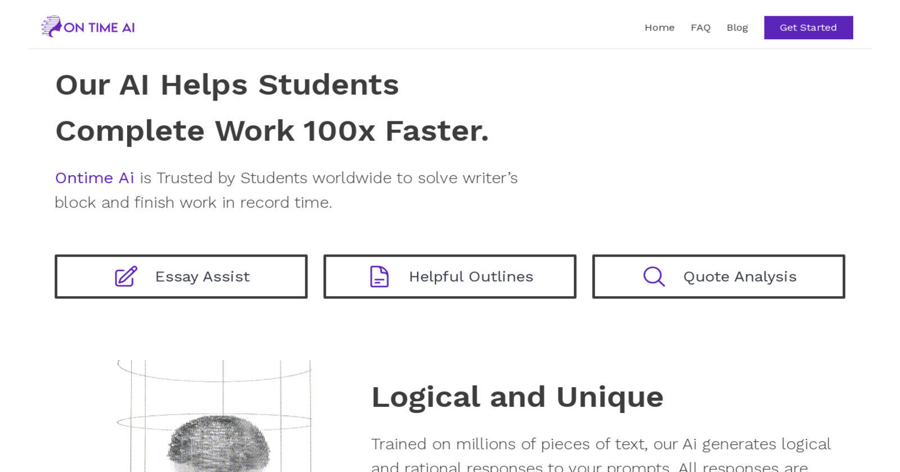Select the Logical and Unique heading
The height and width of the screenshot is (472, 900).
pyautogui.click(x=517, y=397)
